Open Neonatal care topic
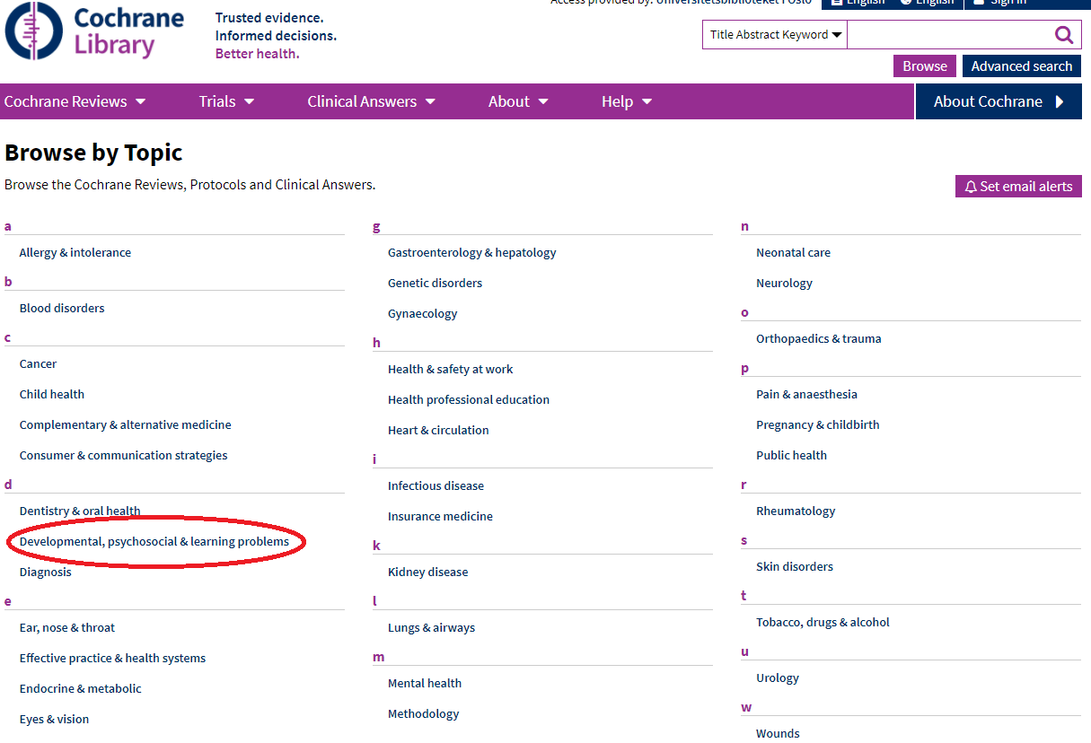 pos(794,253)
